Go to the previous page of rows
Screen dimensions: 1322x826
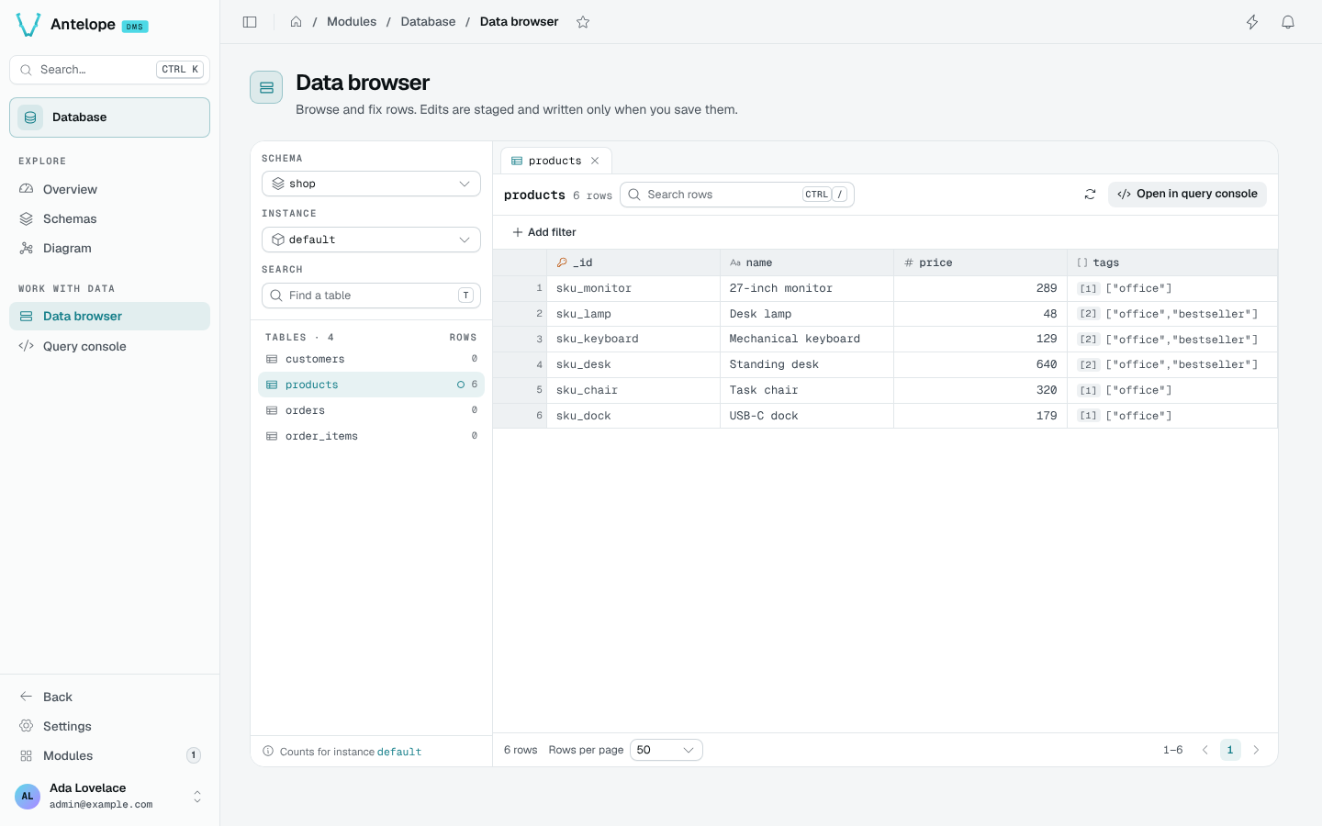(1205, 750)
